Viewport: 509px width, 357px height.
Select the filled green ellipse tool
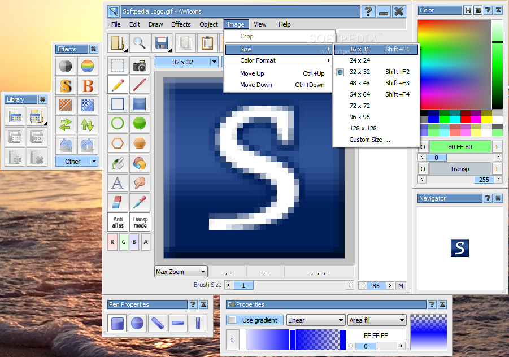140,123
